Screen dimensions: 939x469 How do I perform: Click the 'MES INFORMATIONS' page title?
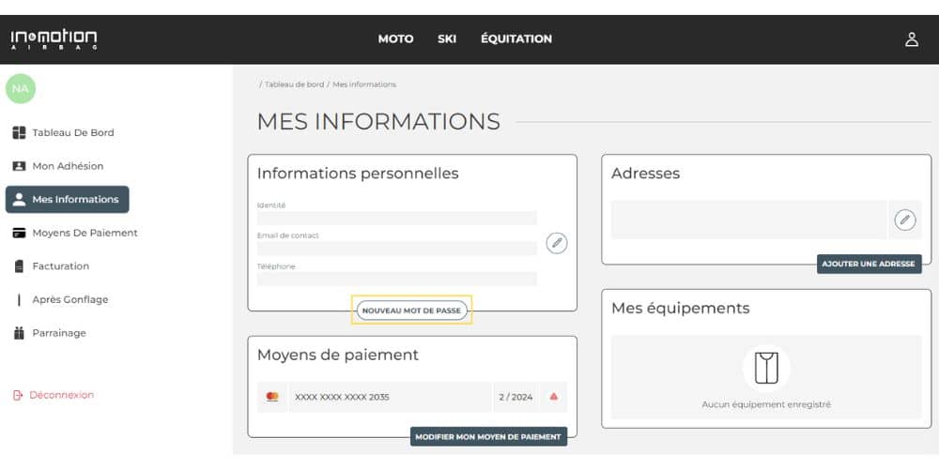click(x=378, y=122)
